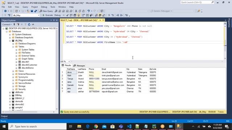Open Microsoft Edge from the taskbar

(88, 126)
